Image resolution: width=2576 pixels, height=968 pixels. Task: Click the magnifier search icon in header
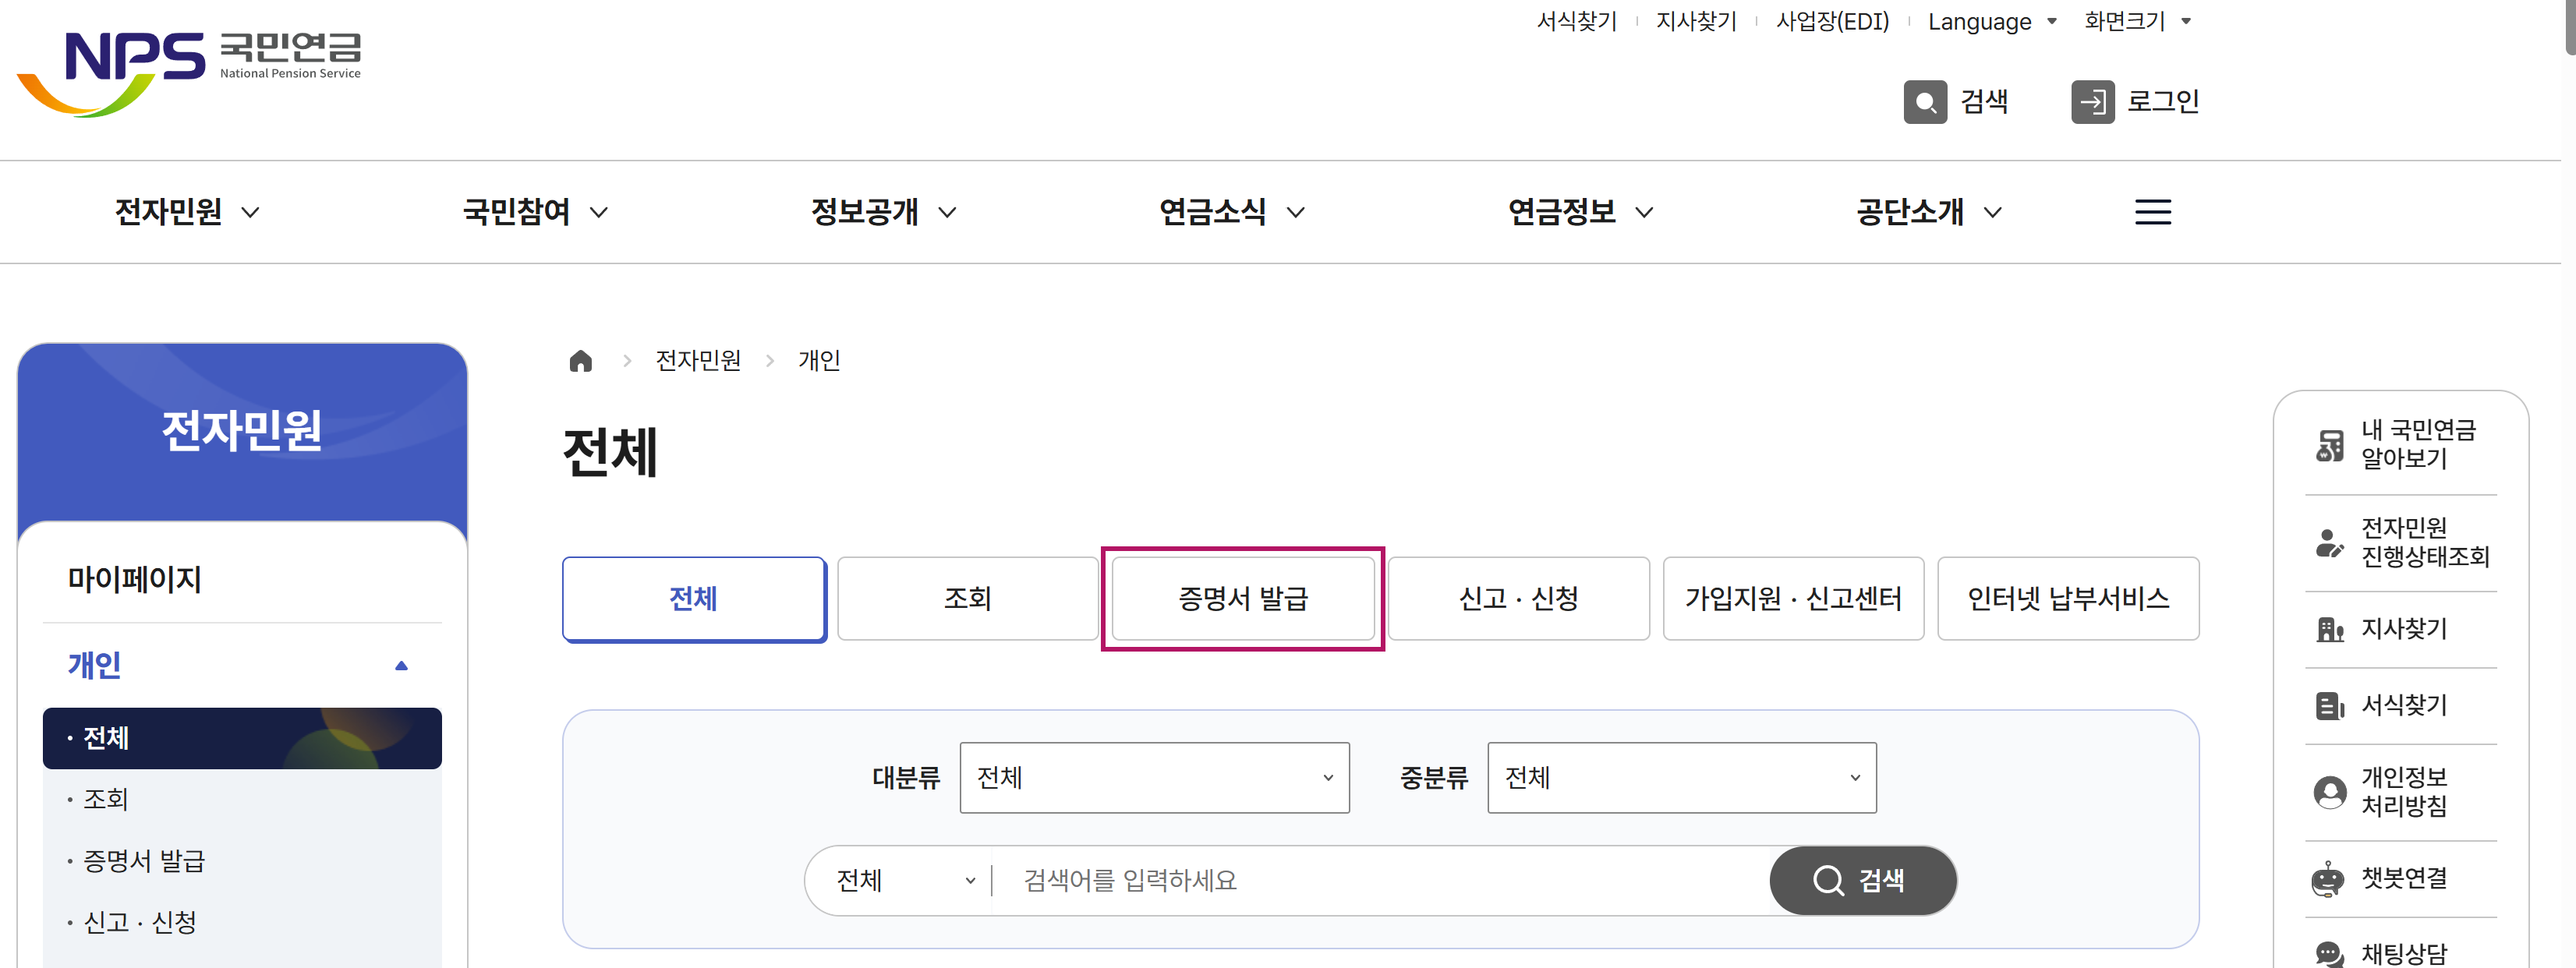pyautogui.click(x=1924, y=102)
